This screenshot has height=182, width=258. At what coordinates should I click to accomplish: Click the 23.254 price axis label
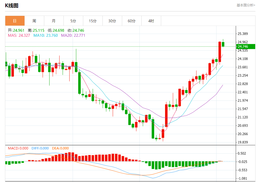243,75
